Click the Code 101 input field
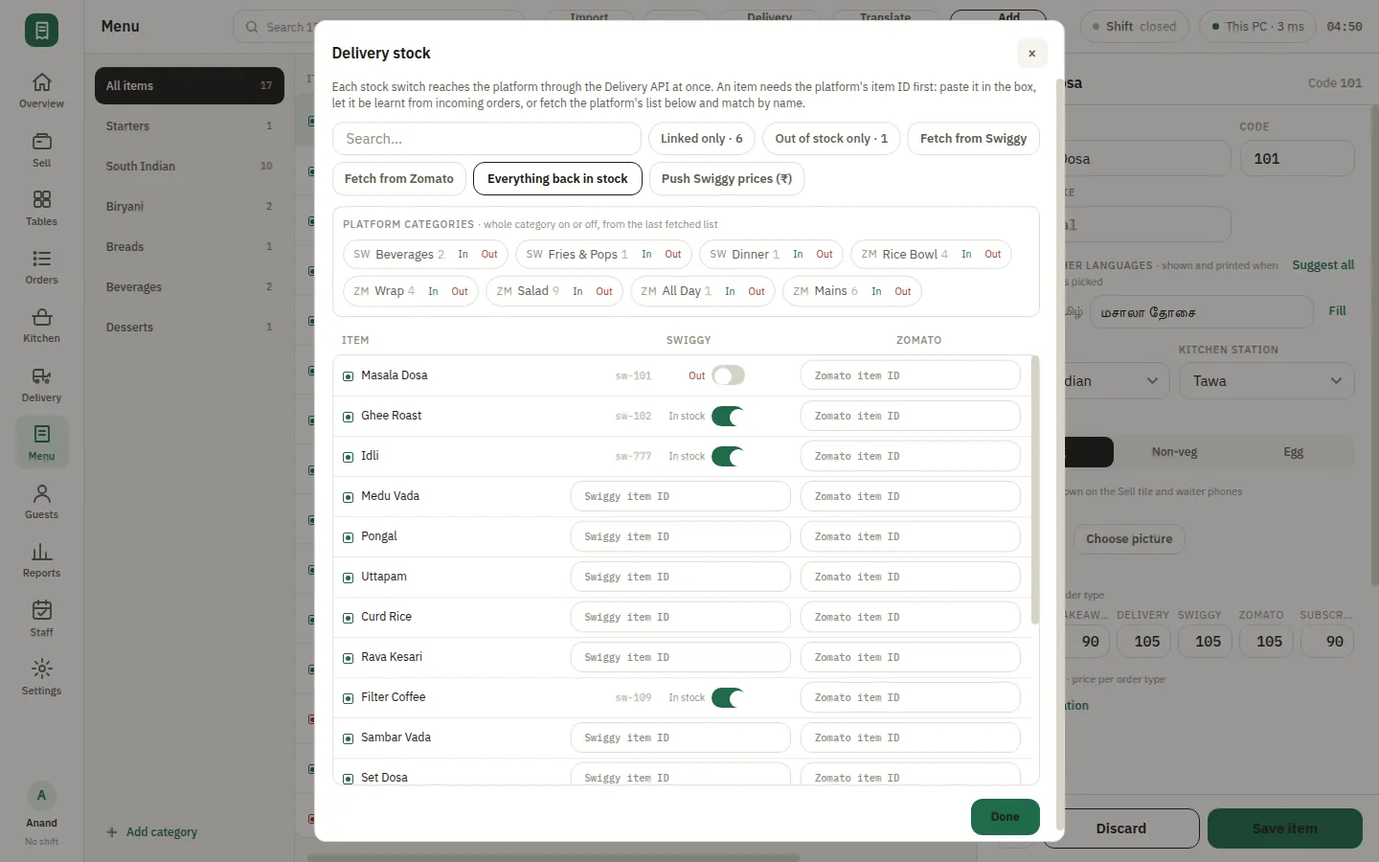This screenshot has height=862, width=1379. pyautogui.click(x=1297, y=159)
